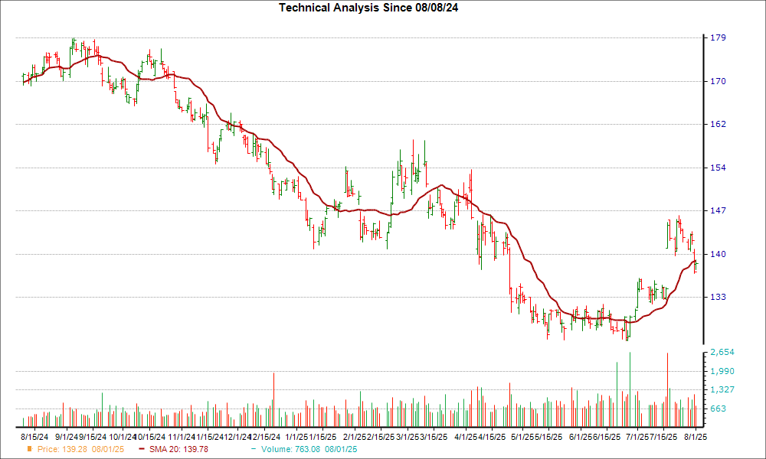
Task: Click the 2,654 volume axis label
Action: click(x=722, y=352)
